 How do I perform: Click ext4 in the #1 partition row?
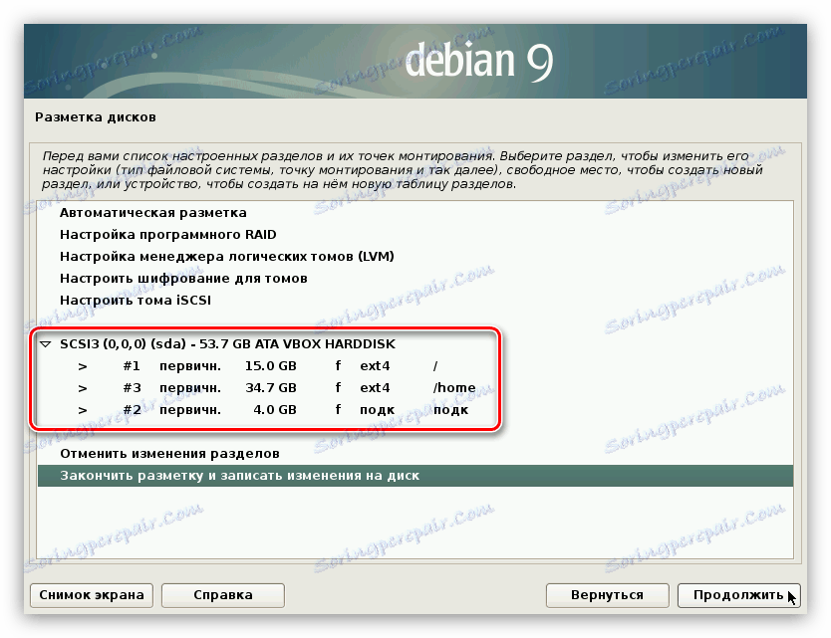click(x=375, y=366)
